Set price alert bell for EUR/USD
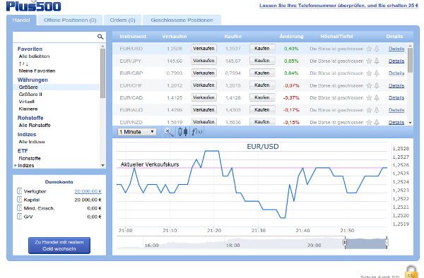This screenshot has height=278, width=424. tap(377, 49)
